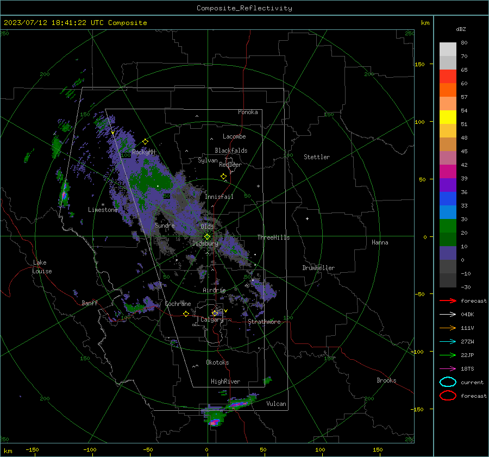Viewport: 489px width, 457px height.
Task: Select the cyan 27ZW arrow icon
Action: [x=448, y=342]
